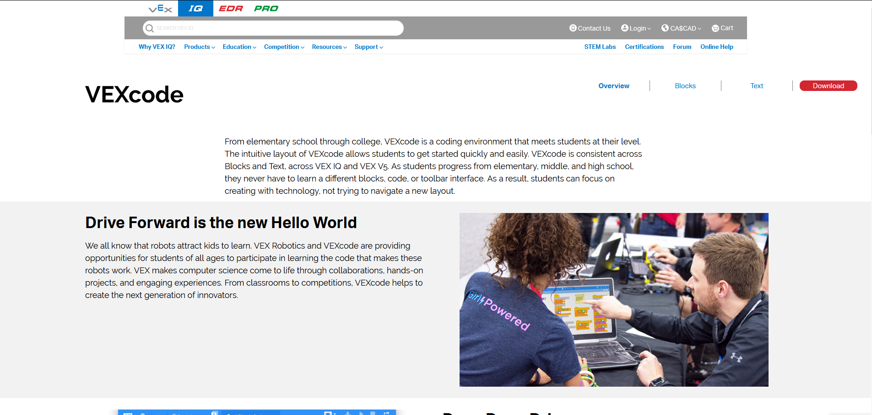Viewport: 872px width, 415px height.
Task: Switch to the VEX EDR brand tab
Action: (x=231, y=8)
